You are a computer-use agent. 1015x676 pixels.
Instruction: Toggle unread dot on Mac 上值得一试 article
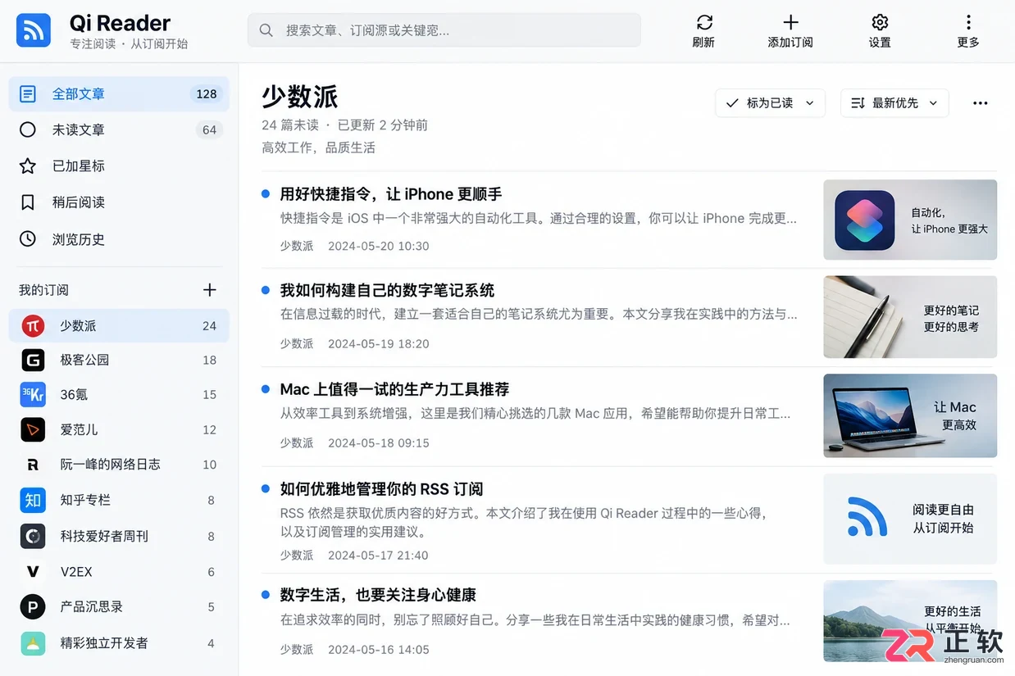[266, 389]
